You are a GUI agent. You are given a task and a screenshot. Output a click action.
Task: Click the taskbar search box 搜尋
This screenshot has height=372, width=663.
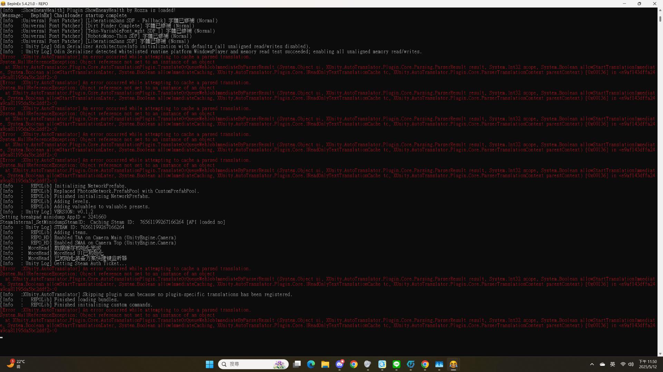253,364
